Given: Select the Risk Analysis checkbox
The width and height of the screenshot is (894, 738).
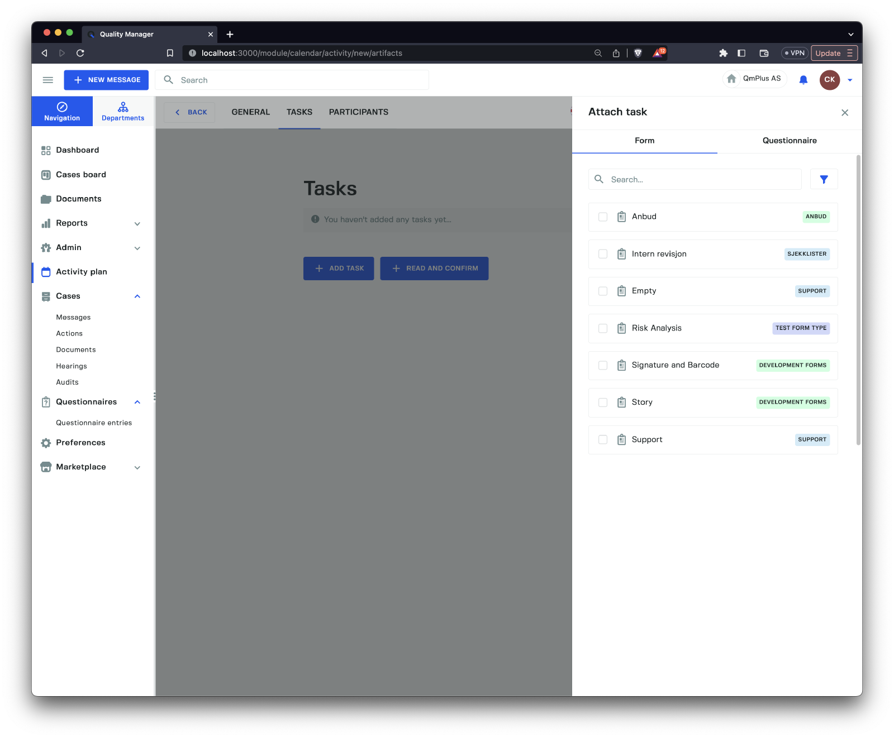Looking at the screenshot, I should coord(603,328).
